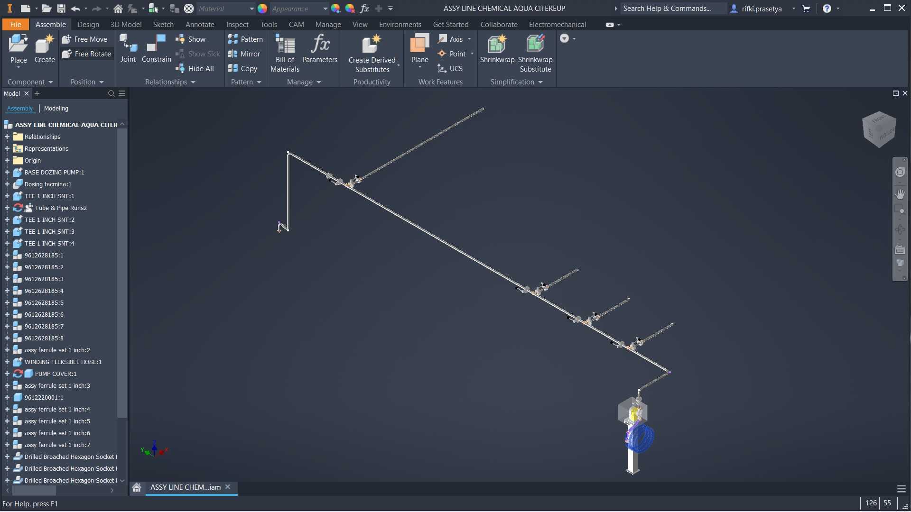Open the Inspect ribbon tab
Image resolution: width=911 pixels, height=512 pixels.
(237, 25)
